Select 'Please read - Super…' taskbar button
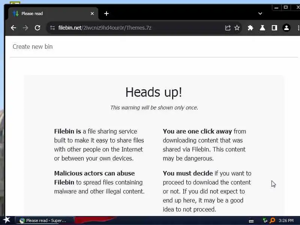The height and width of the screenshot is (225, 300). click(45, 220)
